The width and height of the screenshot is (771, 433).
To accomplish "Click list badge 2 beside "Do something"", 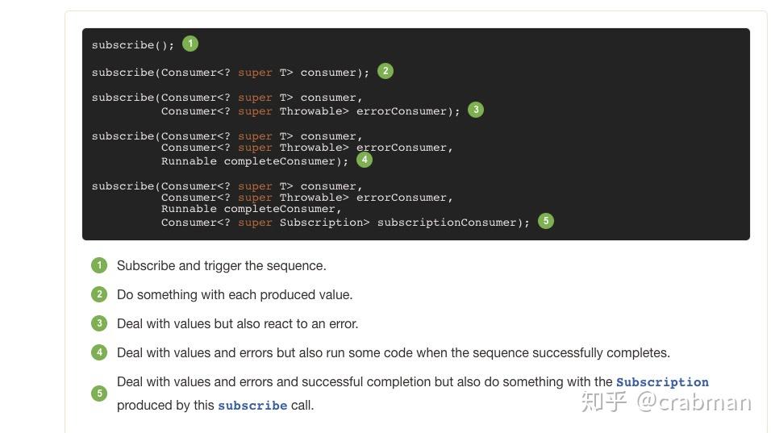I will 99,294.
